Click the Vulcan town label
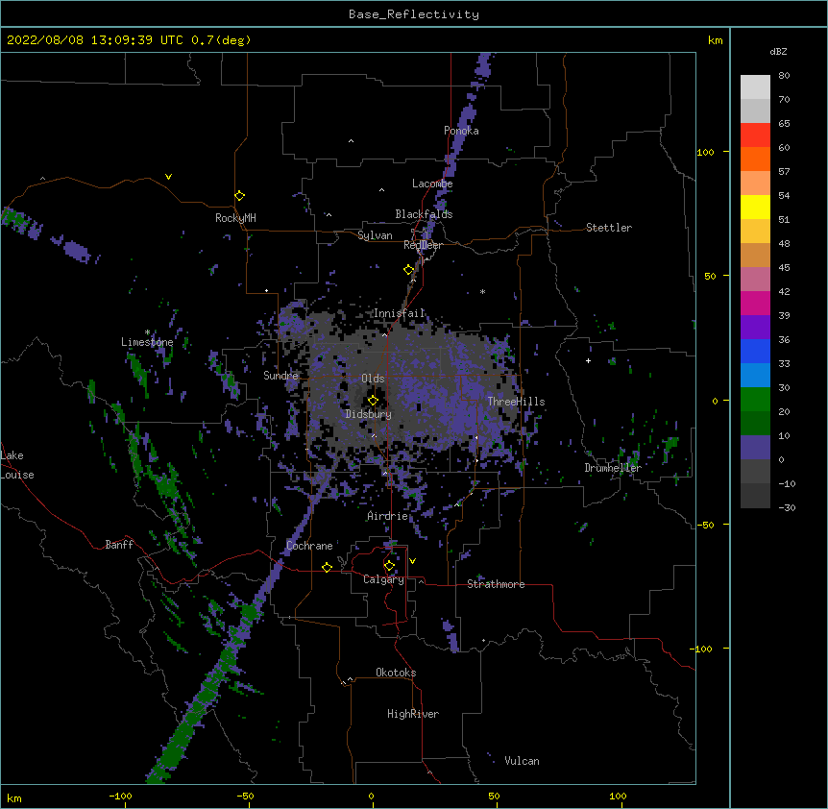The image size is (828, 809). click(x=522, y=761)
